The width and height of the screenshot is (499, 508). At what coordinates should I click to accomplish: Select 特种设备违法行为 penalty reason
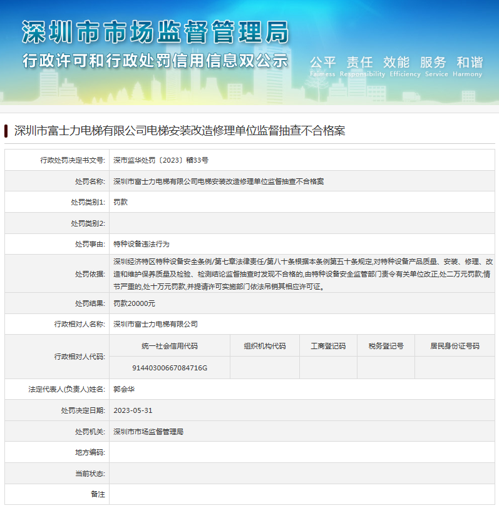tap(141, 244)
